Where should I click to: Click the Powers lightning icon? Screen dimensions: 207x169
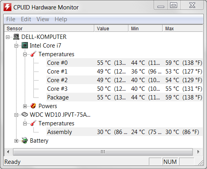(33, 106)
